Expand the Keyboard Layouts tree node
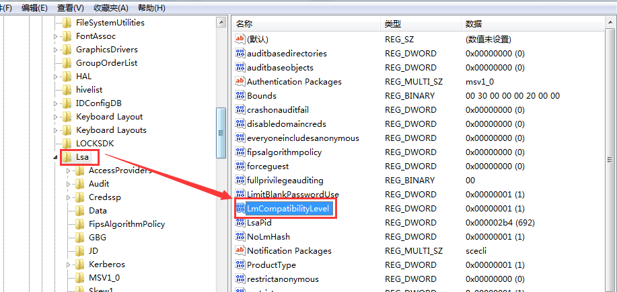 55,130
